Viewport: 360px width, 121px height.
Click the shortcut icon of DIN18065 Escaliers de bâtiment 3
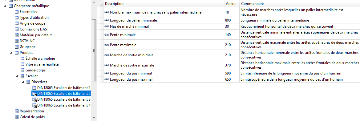pos(34,100)
